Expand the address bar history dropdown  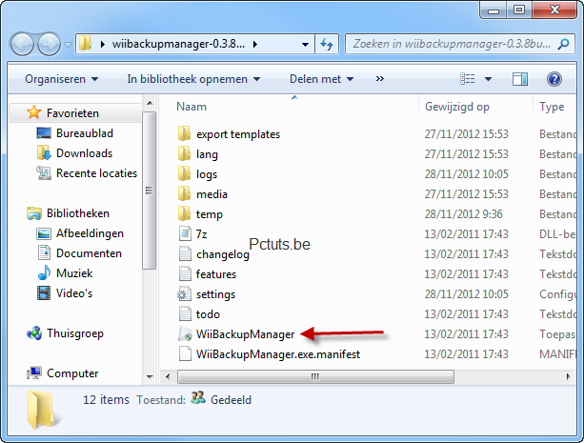(x=305, y=45)
